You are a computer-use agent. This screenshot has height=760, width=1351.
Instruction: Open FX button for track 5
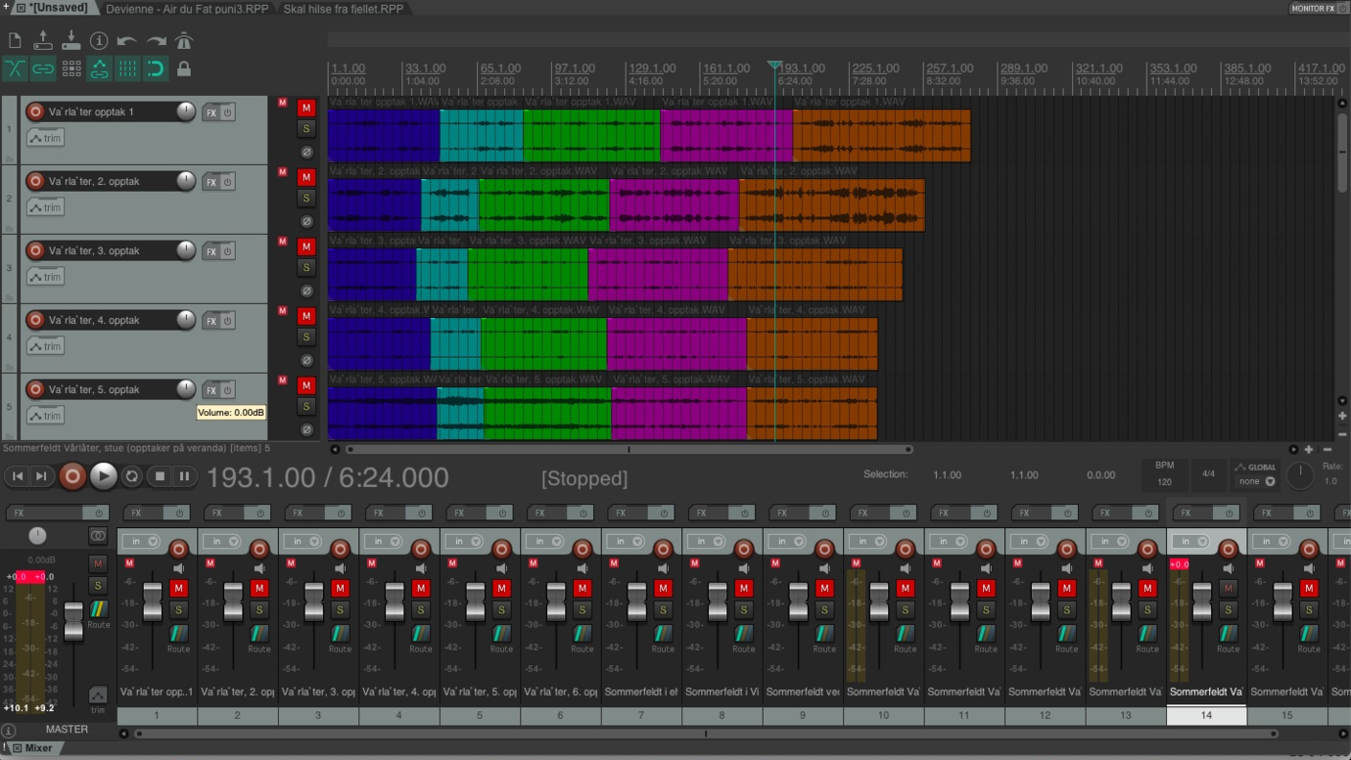[210, 390]
